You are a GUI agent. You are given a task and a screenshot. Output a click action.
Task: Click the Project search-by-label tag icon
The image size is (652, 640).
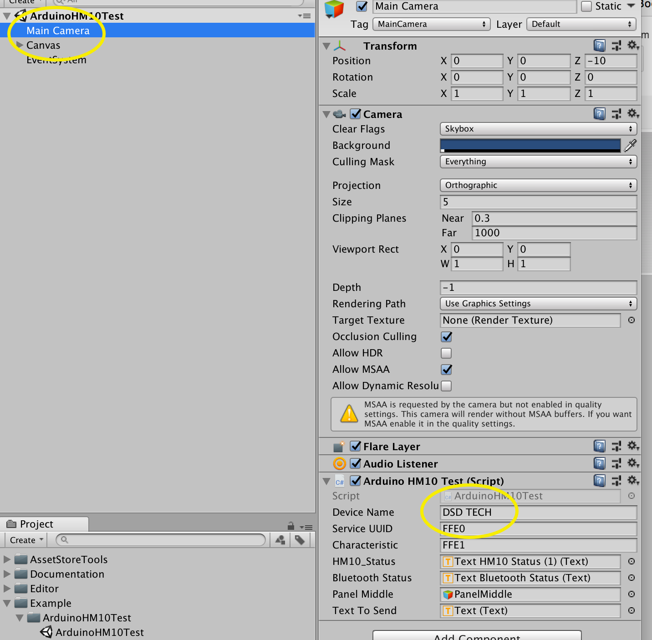(x=300, y=540)
